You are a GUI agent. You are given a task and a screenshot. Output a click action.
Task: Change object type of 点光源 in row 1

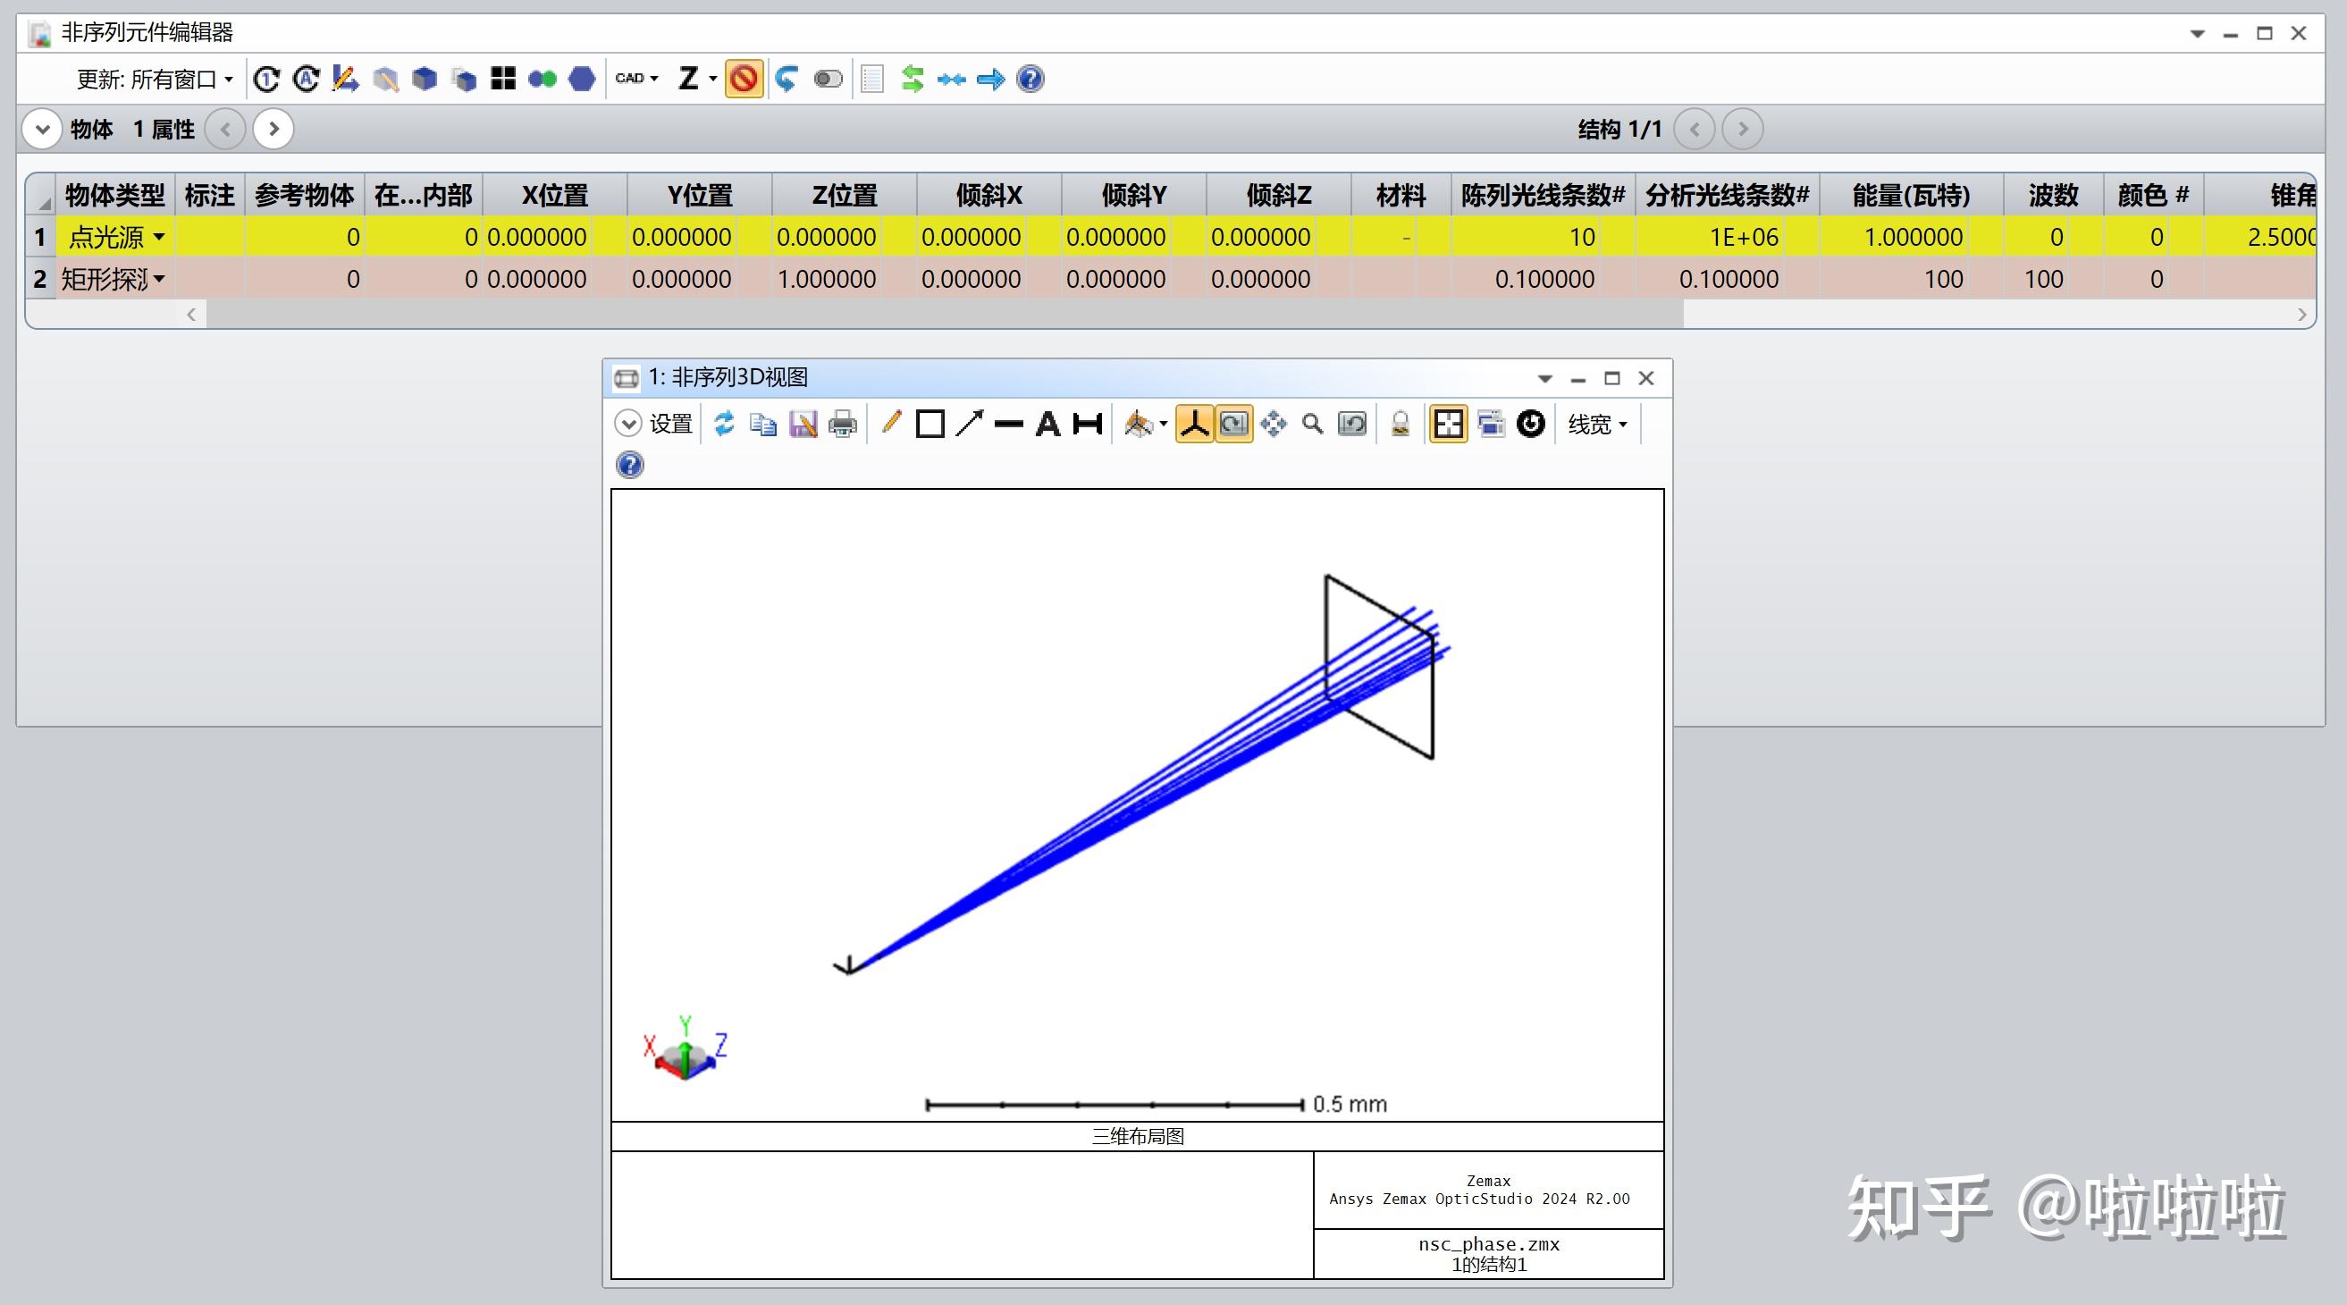157,237
